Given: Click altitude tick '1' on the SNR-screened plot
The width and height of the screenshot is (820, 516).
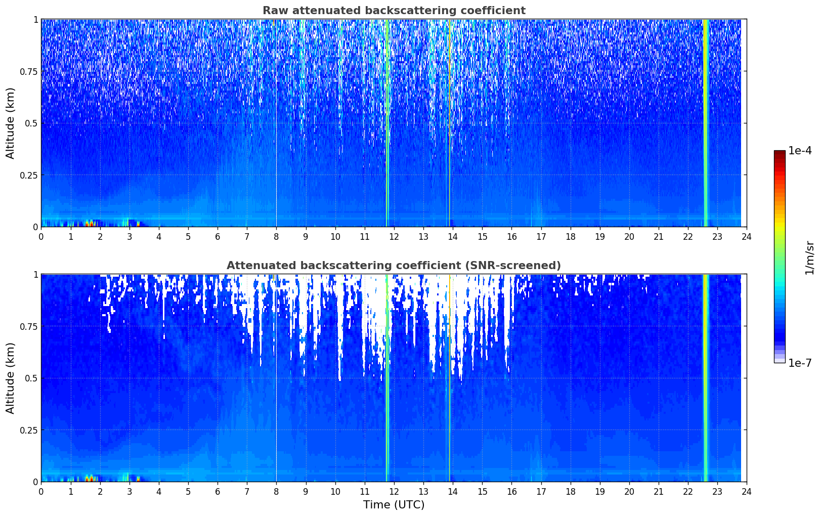Looking at the screenshot, I should click(35, 274).
